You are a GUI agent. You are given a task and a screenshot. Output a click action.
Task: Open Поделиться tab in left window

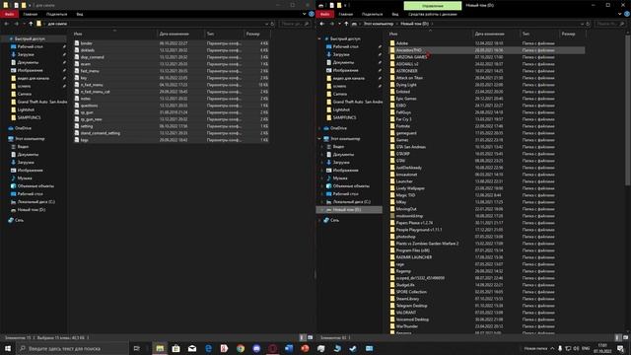(57, 14)
